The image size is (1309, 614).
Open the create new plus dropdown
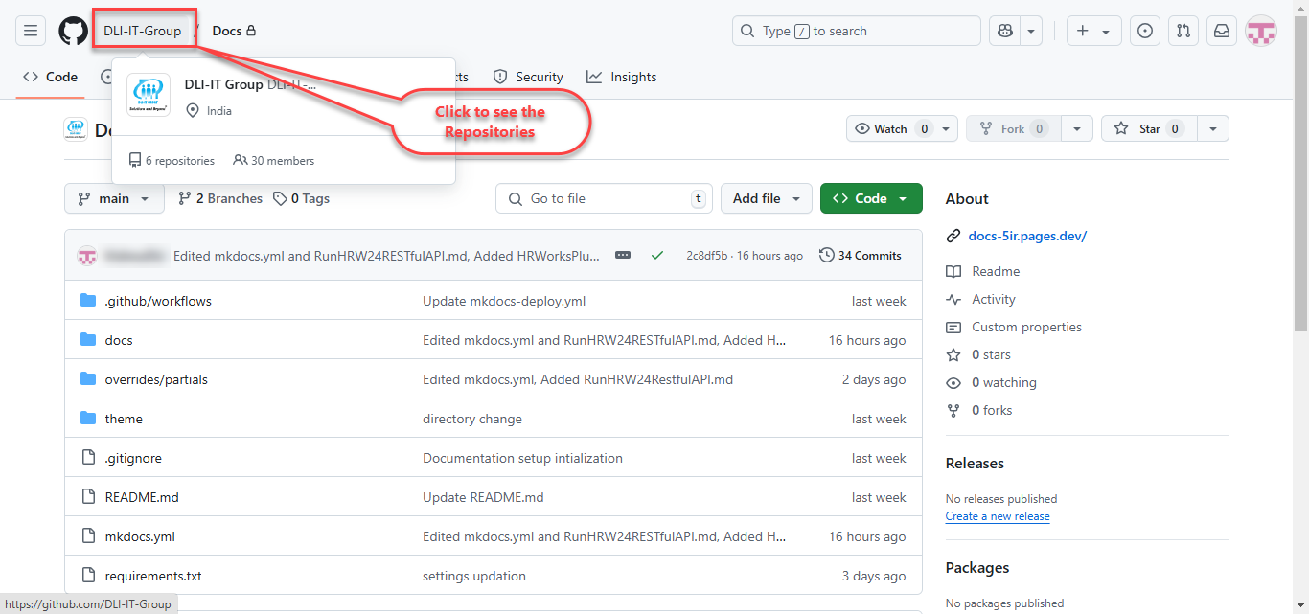point(1092,31)
